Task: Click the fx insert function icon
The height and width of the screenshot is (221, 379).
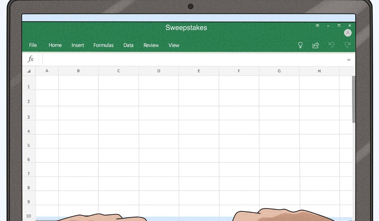Action: (31, 59)
